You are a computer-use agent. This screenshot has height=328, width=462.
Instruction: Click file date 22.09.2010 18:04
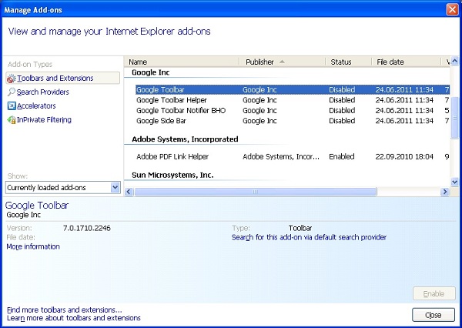404,156
